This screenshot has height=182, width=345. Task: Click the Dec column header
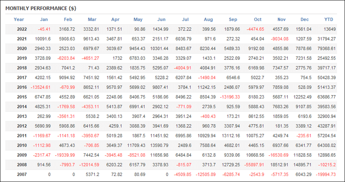pos(305,19)
